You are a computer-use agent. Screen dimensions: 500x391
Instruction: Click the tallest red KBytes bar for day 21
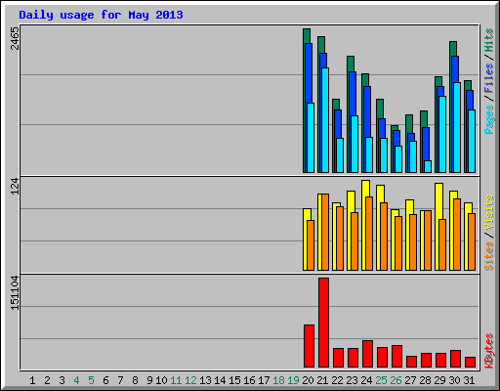323,323
